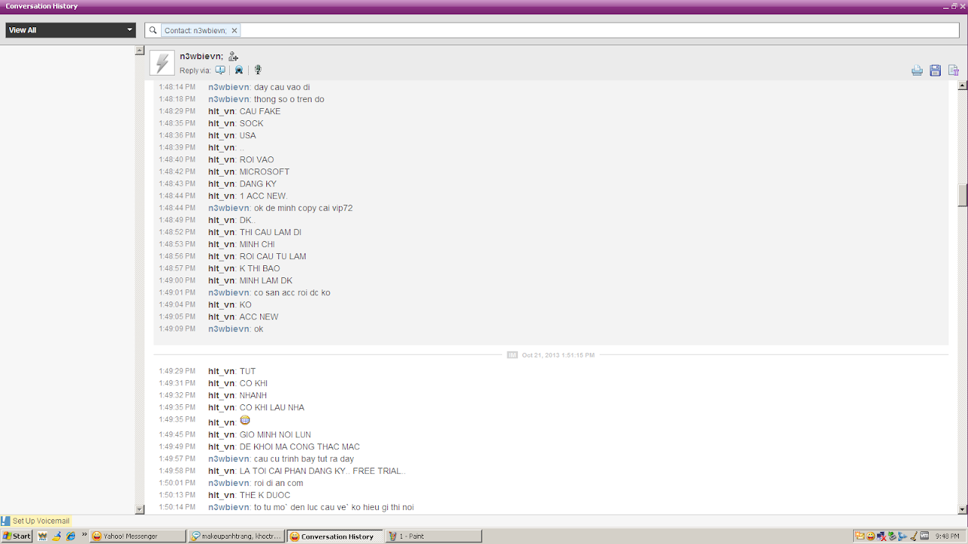Screen dimensions: 968x544
Task: Click the conversation list scroll down arrow
Action: [x=139, y=510]
